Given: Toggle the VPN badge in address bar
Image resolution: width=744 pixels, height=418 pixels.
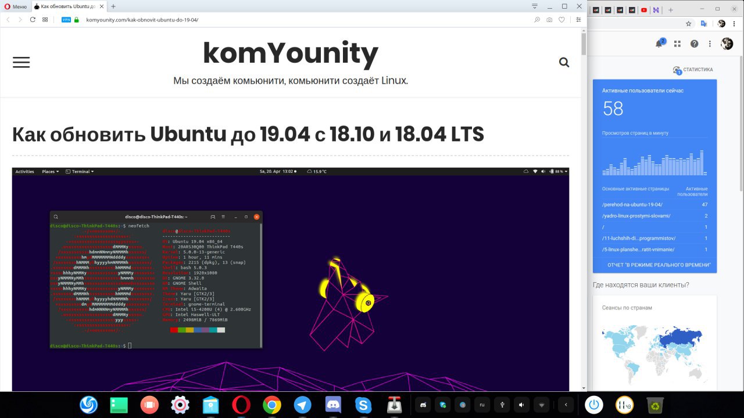Looking at the screenshot, I should click(x=66, y=20).
